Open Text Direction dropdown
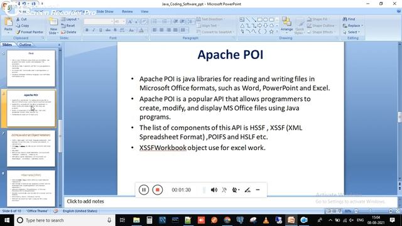The image size is (402, 226). tap(211, 19)
